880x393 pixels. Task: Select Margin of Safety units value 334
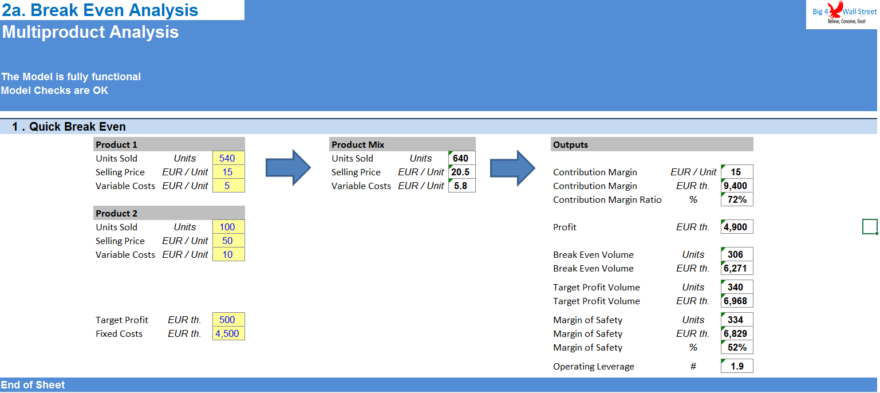coord(737,320)
